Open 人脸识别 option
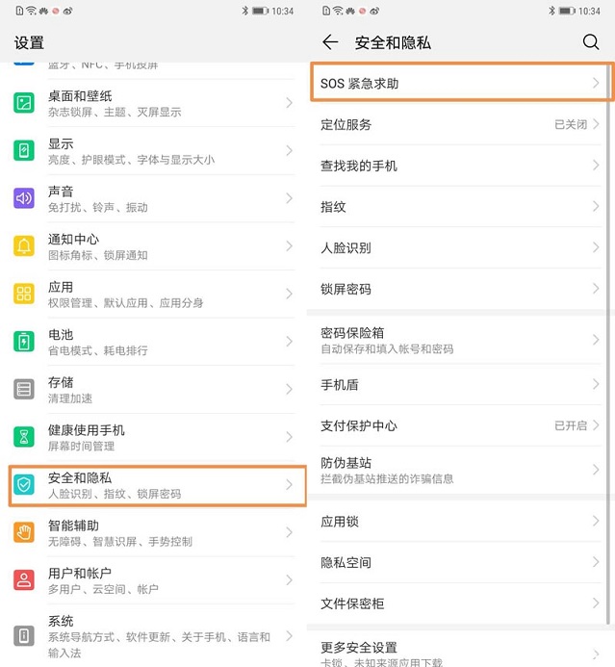The image size is (615, 667). click(460, 247)
